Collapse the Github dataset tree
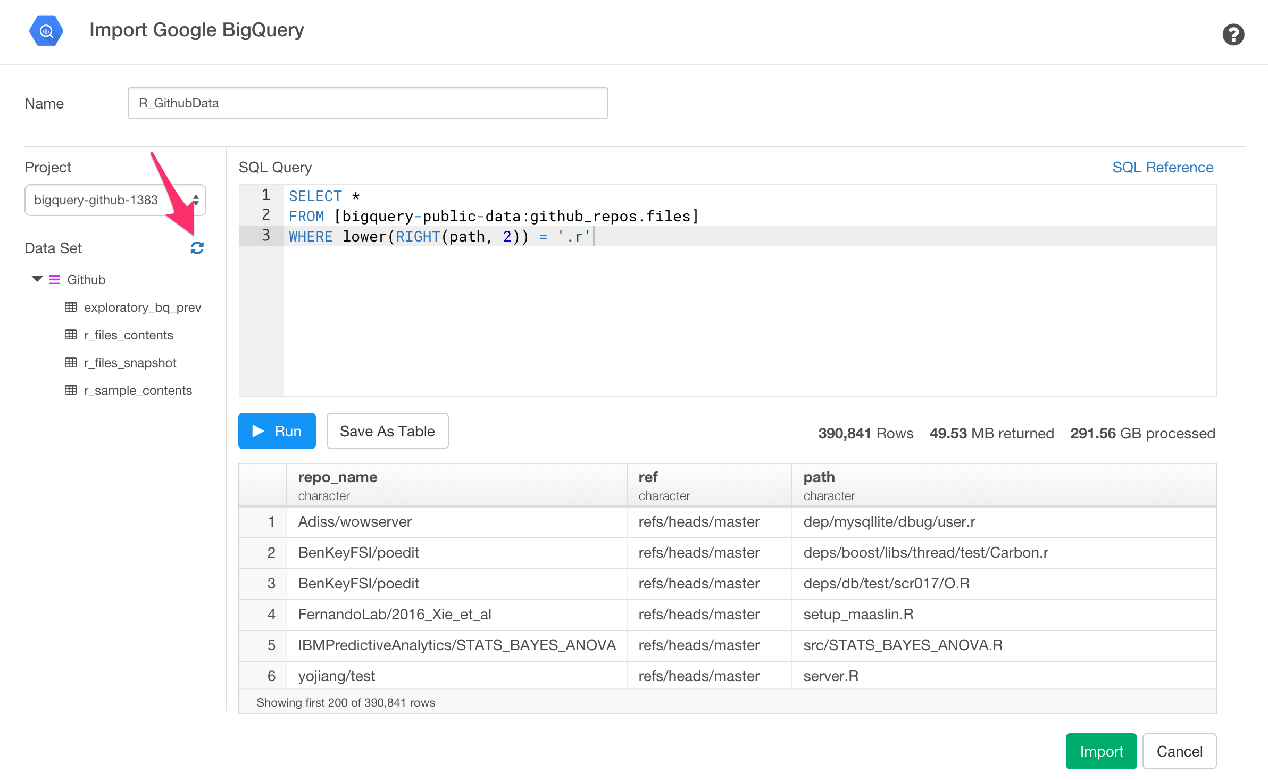 [x=36, y=279]
